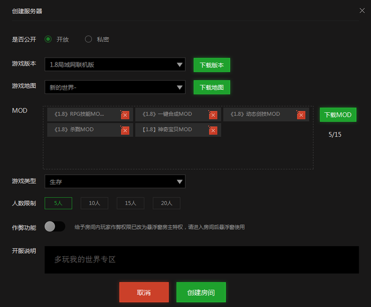Viewport: 371px width, 307px height.
Task: Remove the 一键合成MOD tag
Action: [213, 115]
